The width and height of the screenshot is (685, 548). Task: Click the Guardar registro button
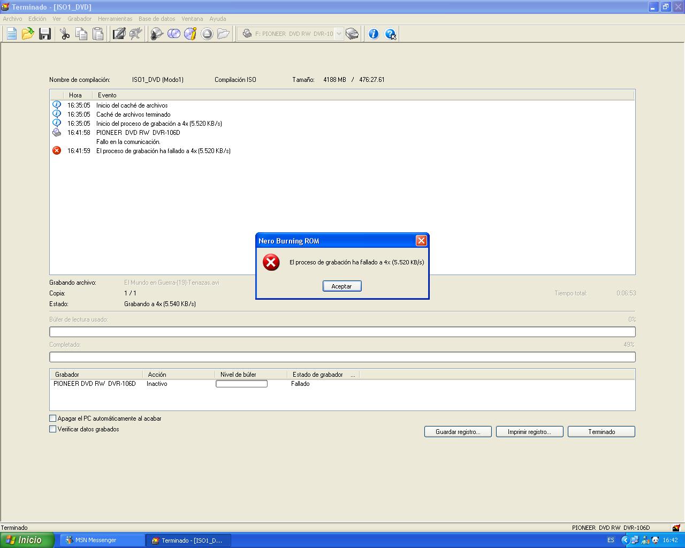458,432
